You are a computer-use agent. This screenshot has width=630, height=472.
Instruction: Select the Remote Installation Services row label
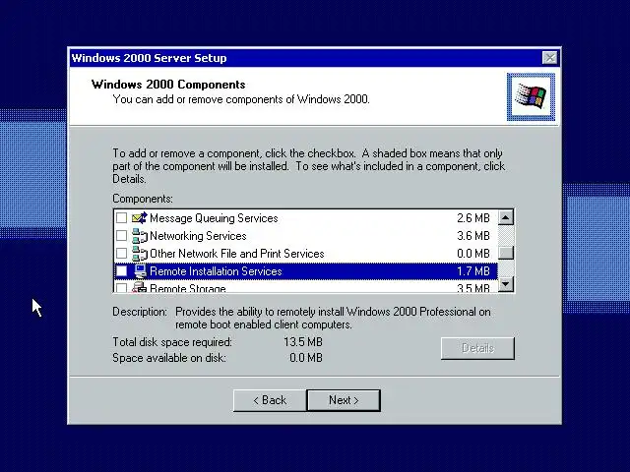point(216,271)
